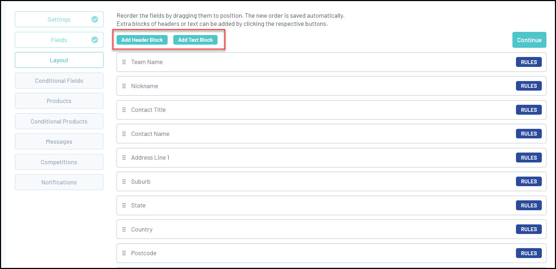Screen dimensions: 556x269
Task: Click the Country field label
Action: click(142, 229)
